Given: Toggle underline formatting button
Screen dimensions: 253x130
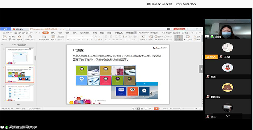Looking at the screenshot, I should click(75, 39).
